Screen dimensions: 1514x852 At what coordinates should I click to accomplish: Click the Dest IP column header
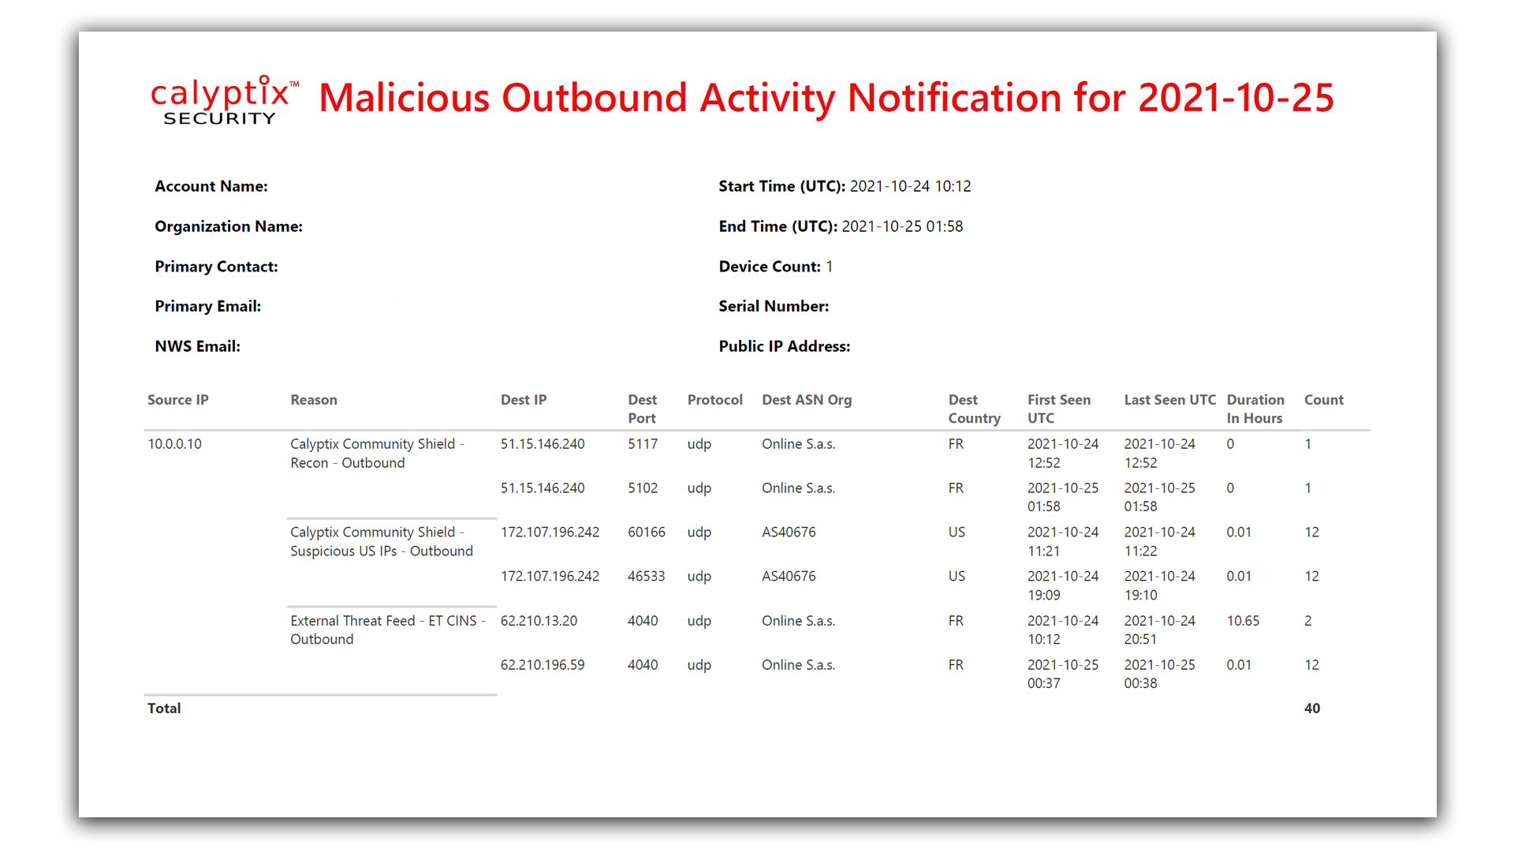pos(523,400)
